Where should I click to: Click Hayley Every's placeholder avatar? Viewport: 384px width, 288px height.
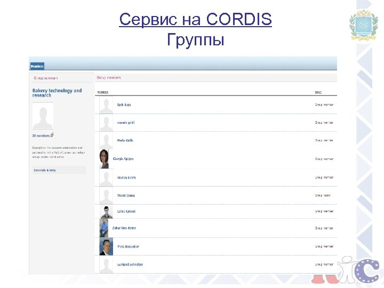(106, 178)
